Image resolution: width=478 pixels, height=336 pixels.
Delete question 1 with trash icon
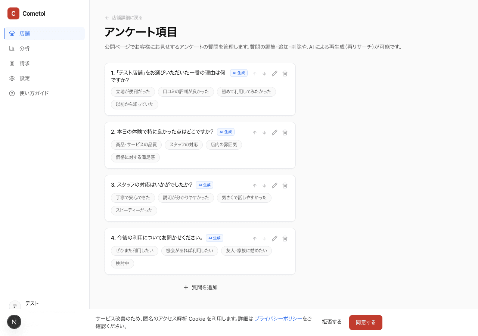click(285, 74)
